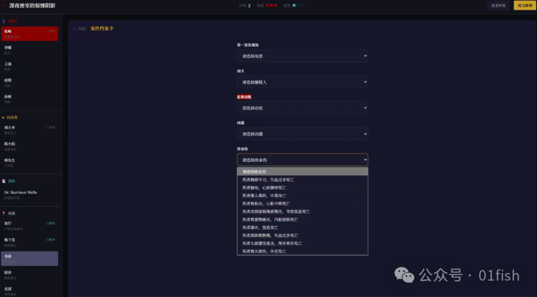Select witness 刘大爷 in the sidebar
This screenshot has height=297, width=537.
29,130
